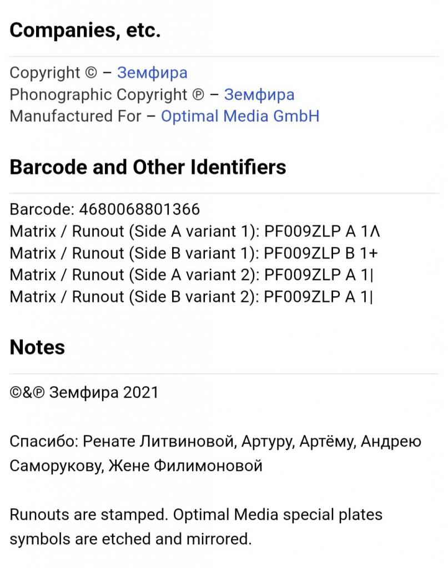Click the barcode number 4680068801366
448x568 pixels.
(139, 209)
